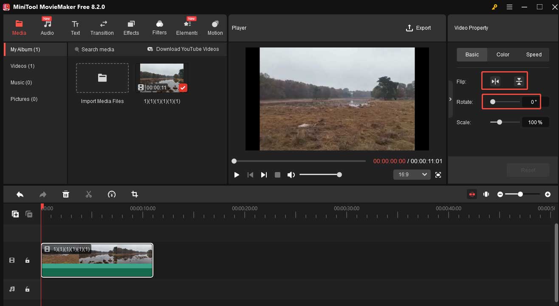
Task: Redo the last action
Action: coord(43,194)
